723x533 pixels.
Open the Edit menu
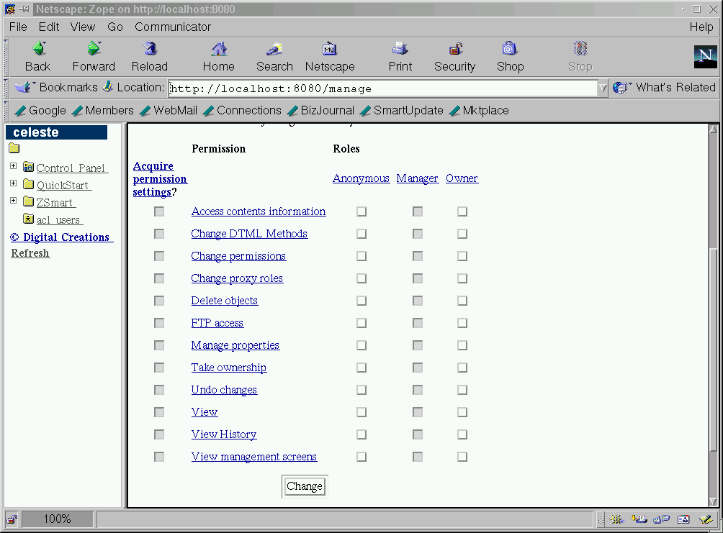point(49,27)
